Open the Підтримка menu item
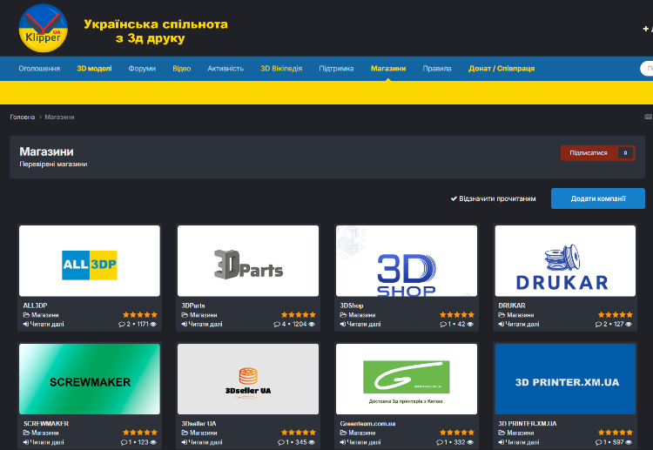653x450 pixels. [x=336, y=69]
